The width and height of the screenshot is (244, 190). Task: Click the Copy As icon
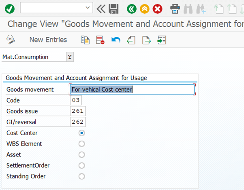pyautogui.click(x=85, y=40)
